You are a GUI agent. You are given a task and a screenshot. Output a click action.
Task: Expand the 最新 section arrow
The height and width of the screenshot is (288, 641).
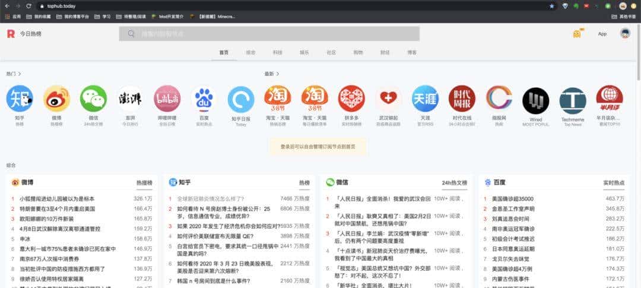tap(278, 74)
